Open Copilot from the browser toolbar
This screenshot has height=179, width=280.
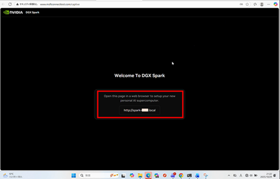coord(276,4)
